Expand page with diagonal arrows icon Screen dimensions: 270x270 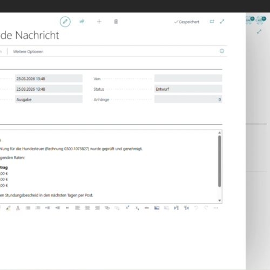(222, 22)
